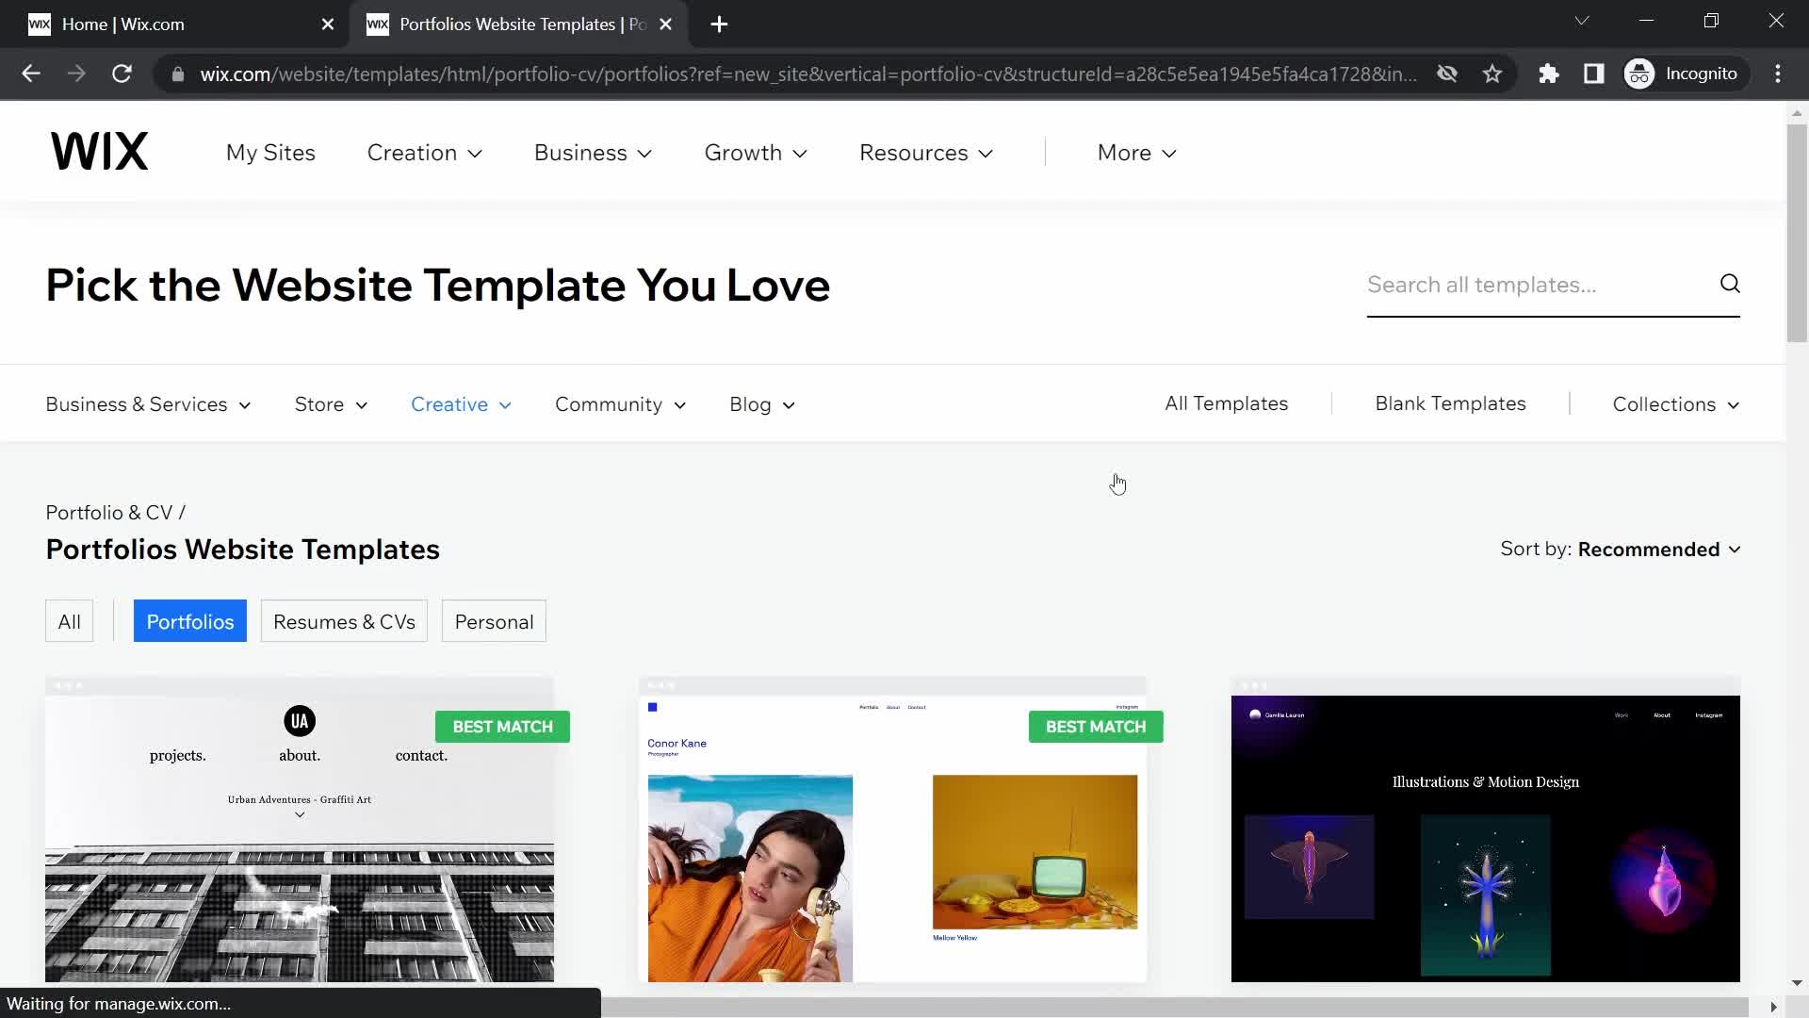The width and height of the screenshot is (1809, 1018).
Task: Open the Conor Kane photographer template
Action: tap(892, 829)
